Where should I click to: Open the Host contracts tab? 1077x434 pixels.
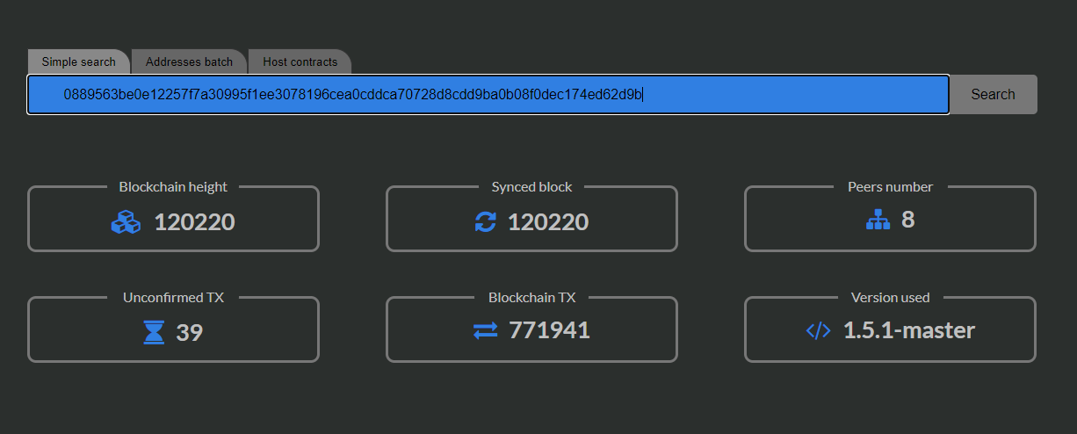click(x=300, y=61)
